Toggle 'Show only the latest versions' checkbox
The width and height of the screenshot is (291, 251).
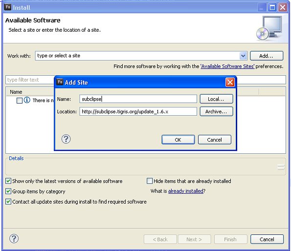click(x=8, y=181)
